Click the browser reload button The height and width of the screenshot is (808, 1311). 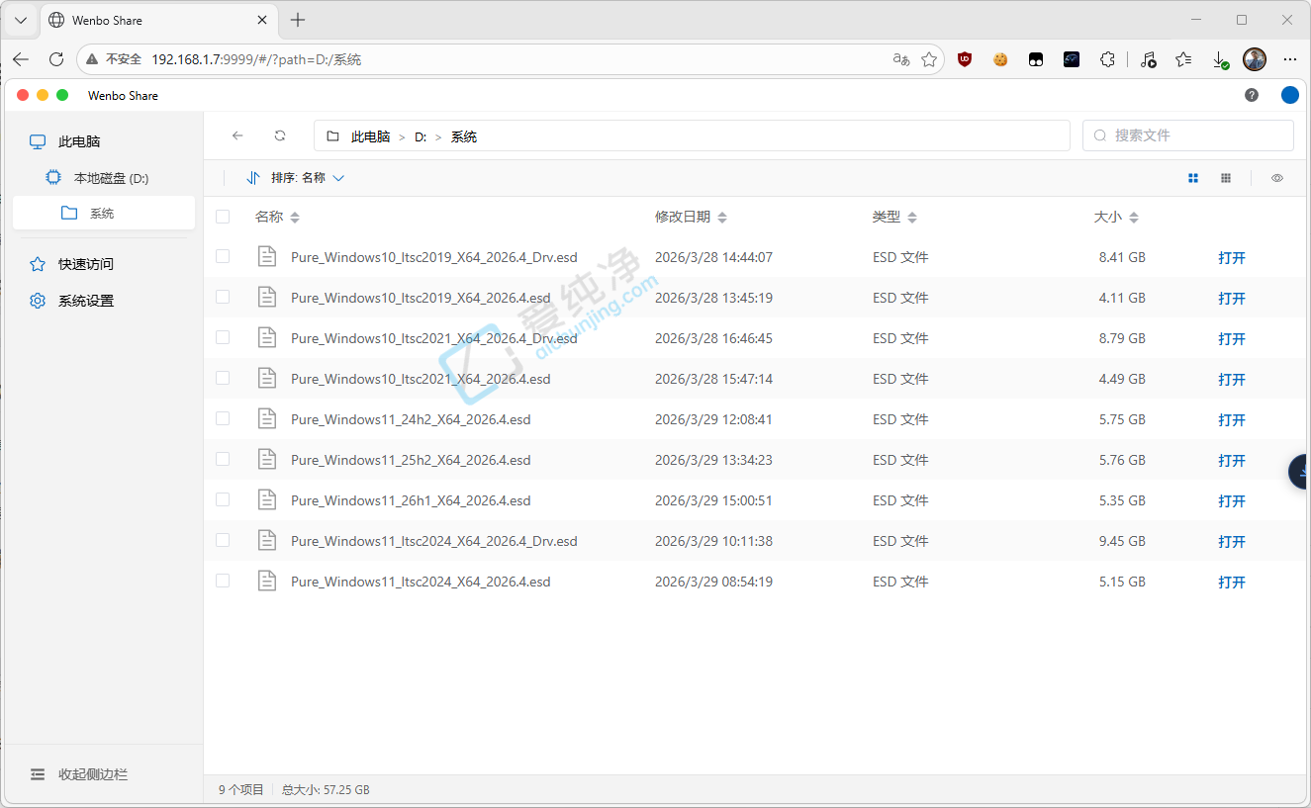tap(56, 59)
